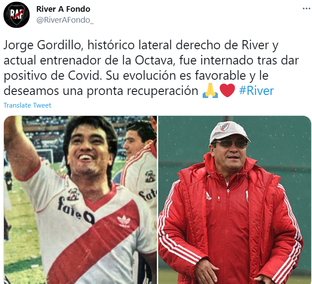Screen dimensions: 312x284
Task: Click the coach's sunglasses in right photo
Action: [230, 144]
